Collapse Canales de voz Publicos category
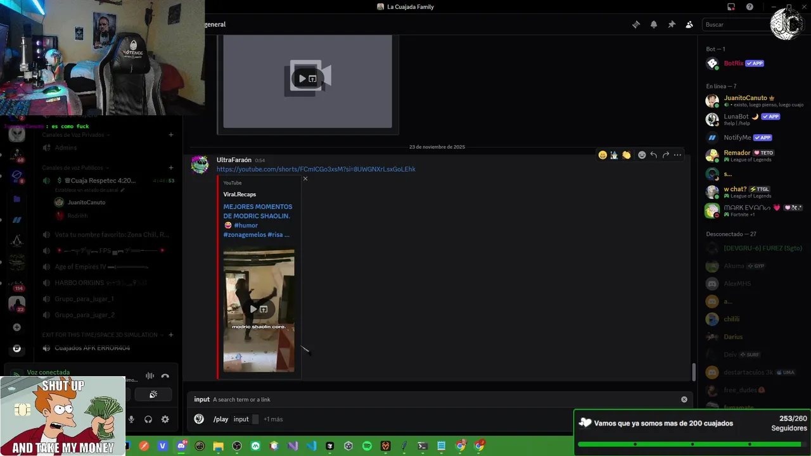 coord(75,168)
